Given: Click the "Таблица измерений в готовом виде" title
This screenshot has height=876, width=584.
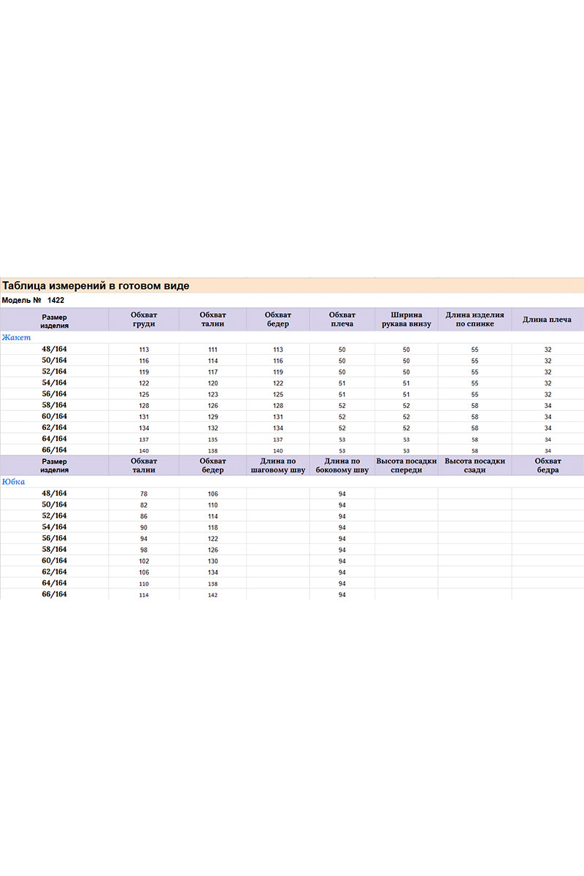Looking at the screenshot, I should (x=96, y=285).
